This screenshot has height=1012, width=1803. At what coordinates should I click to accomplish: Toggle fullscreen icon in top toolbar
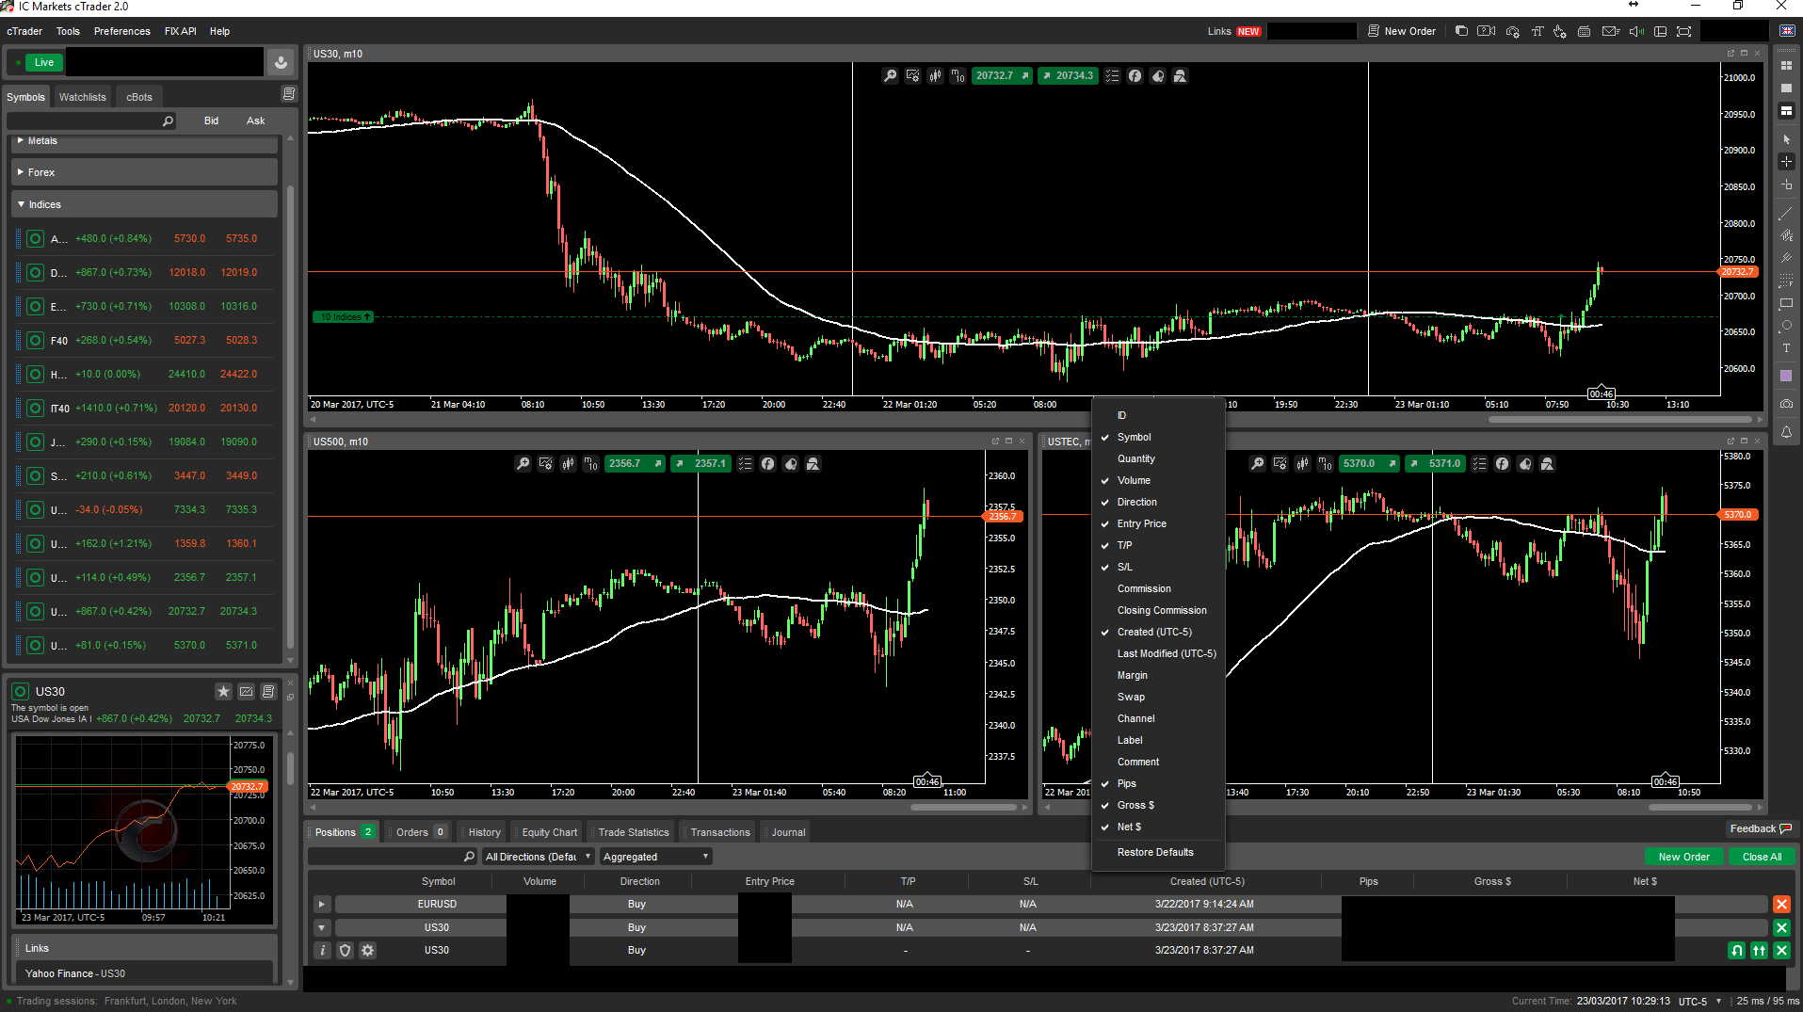(1684, 31)
